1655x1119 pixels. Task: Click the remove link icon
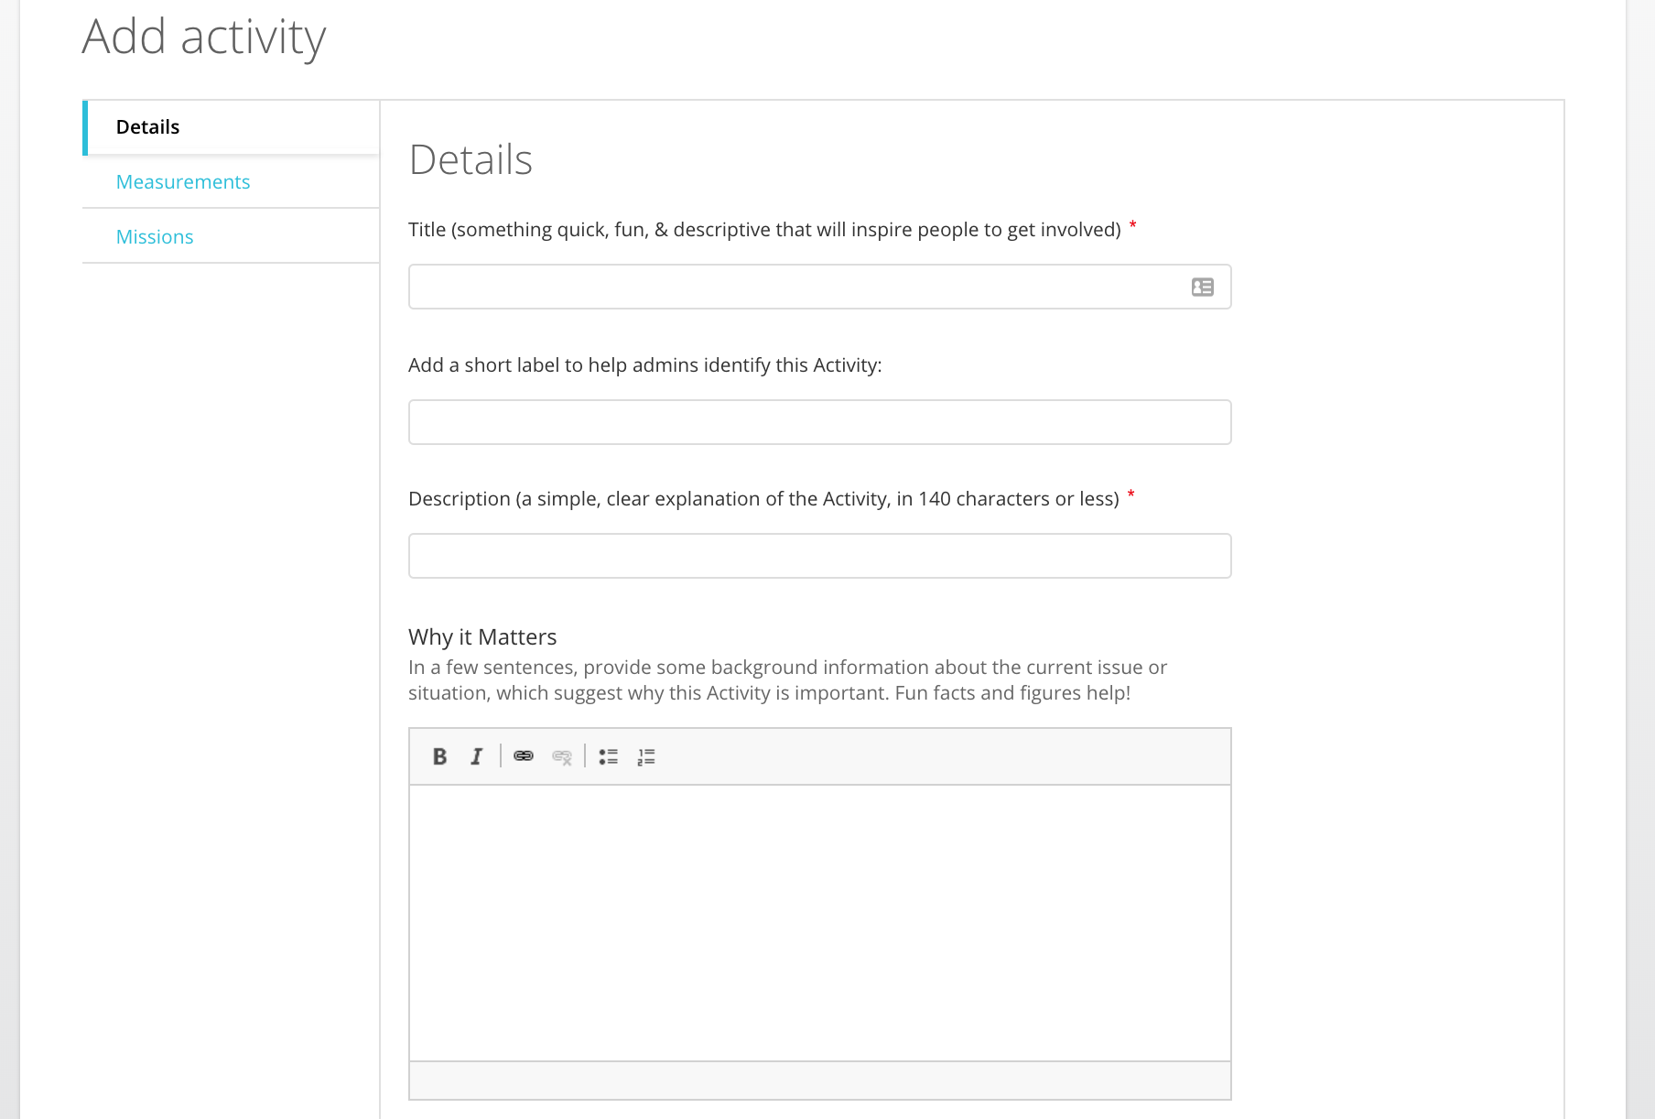pyautogui.click(x=562, y=756)
